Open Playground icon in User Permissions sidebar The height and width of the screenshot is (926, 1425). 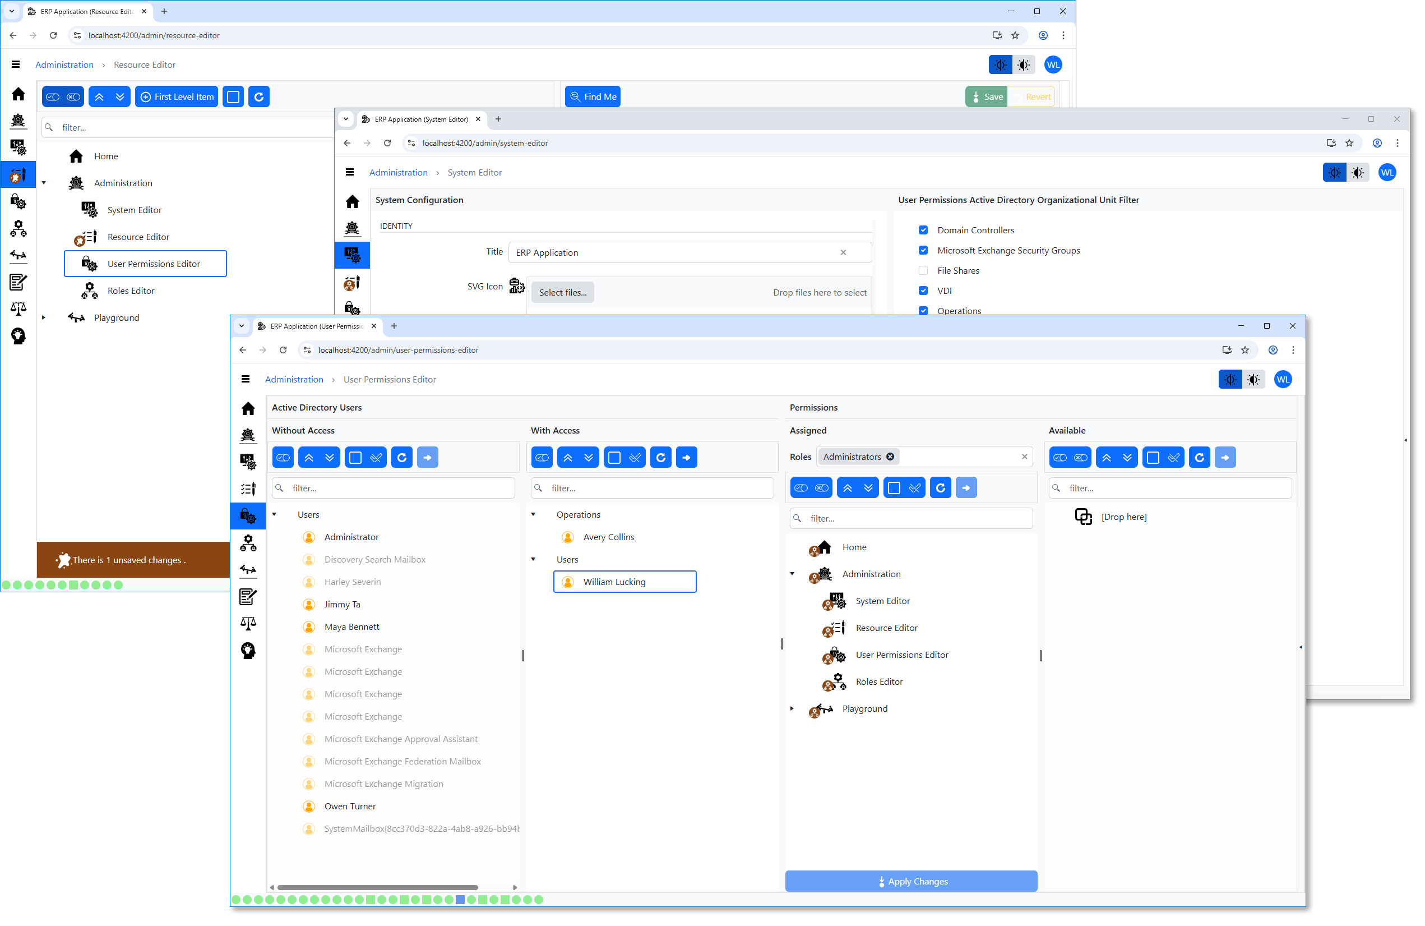tap(248, 570)
